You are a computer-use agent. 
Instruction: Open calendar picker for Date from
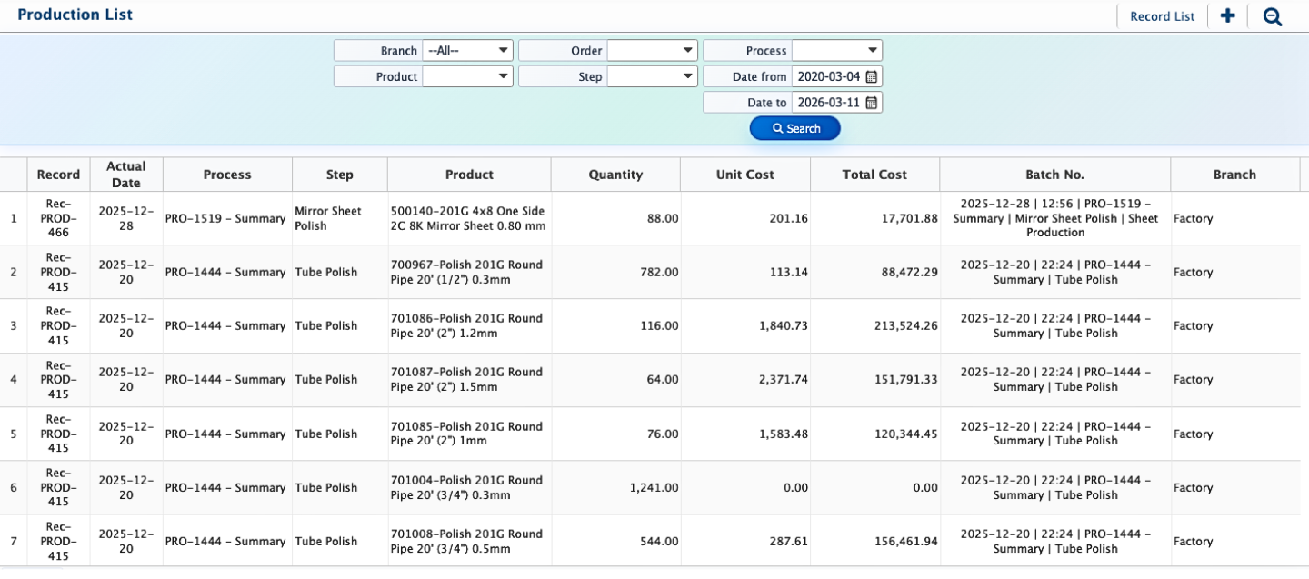[x=871, y=76]
